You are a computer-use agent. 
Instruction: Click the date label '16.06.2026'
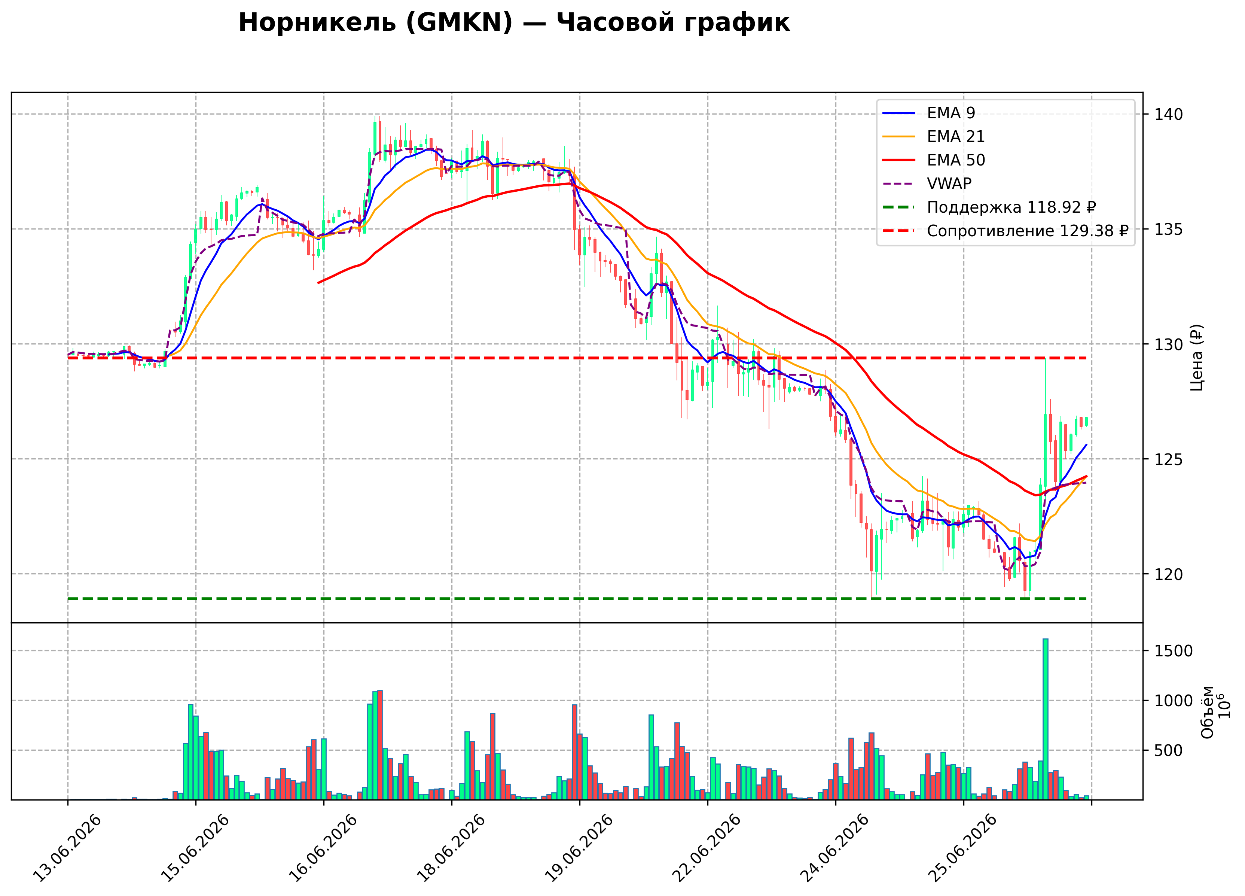point(323,849)
